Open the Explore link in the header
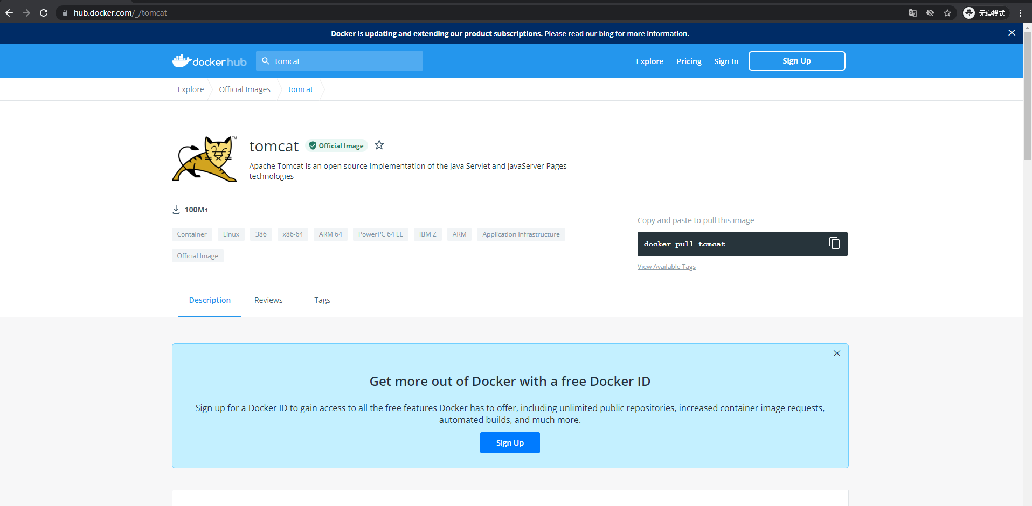 [x=650, y=61]
